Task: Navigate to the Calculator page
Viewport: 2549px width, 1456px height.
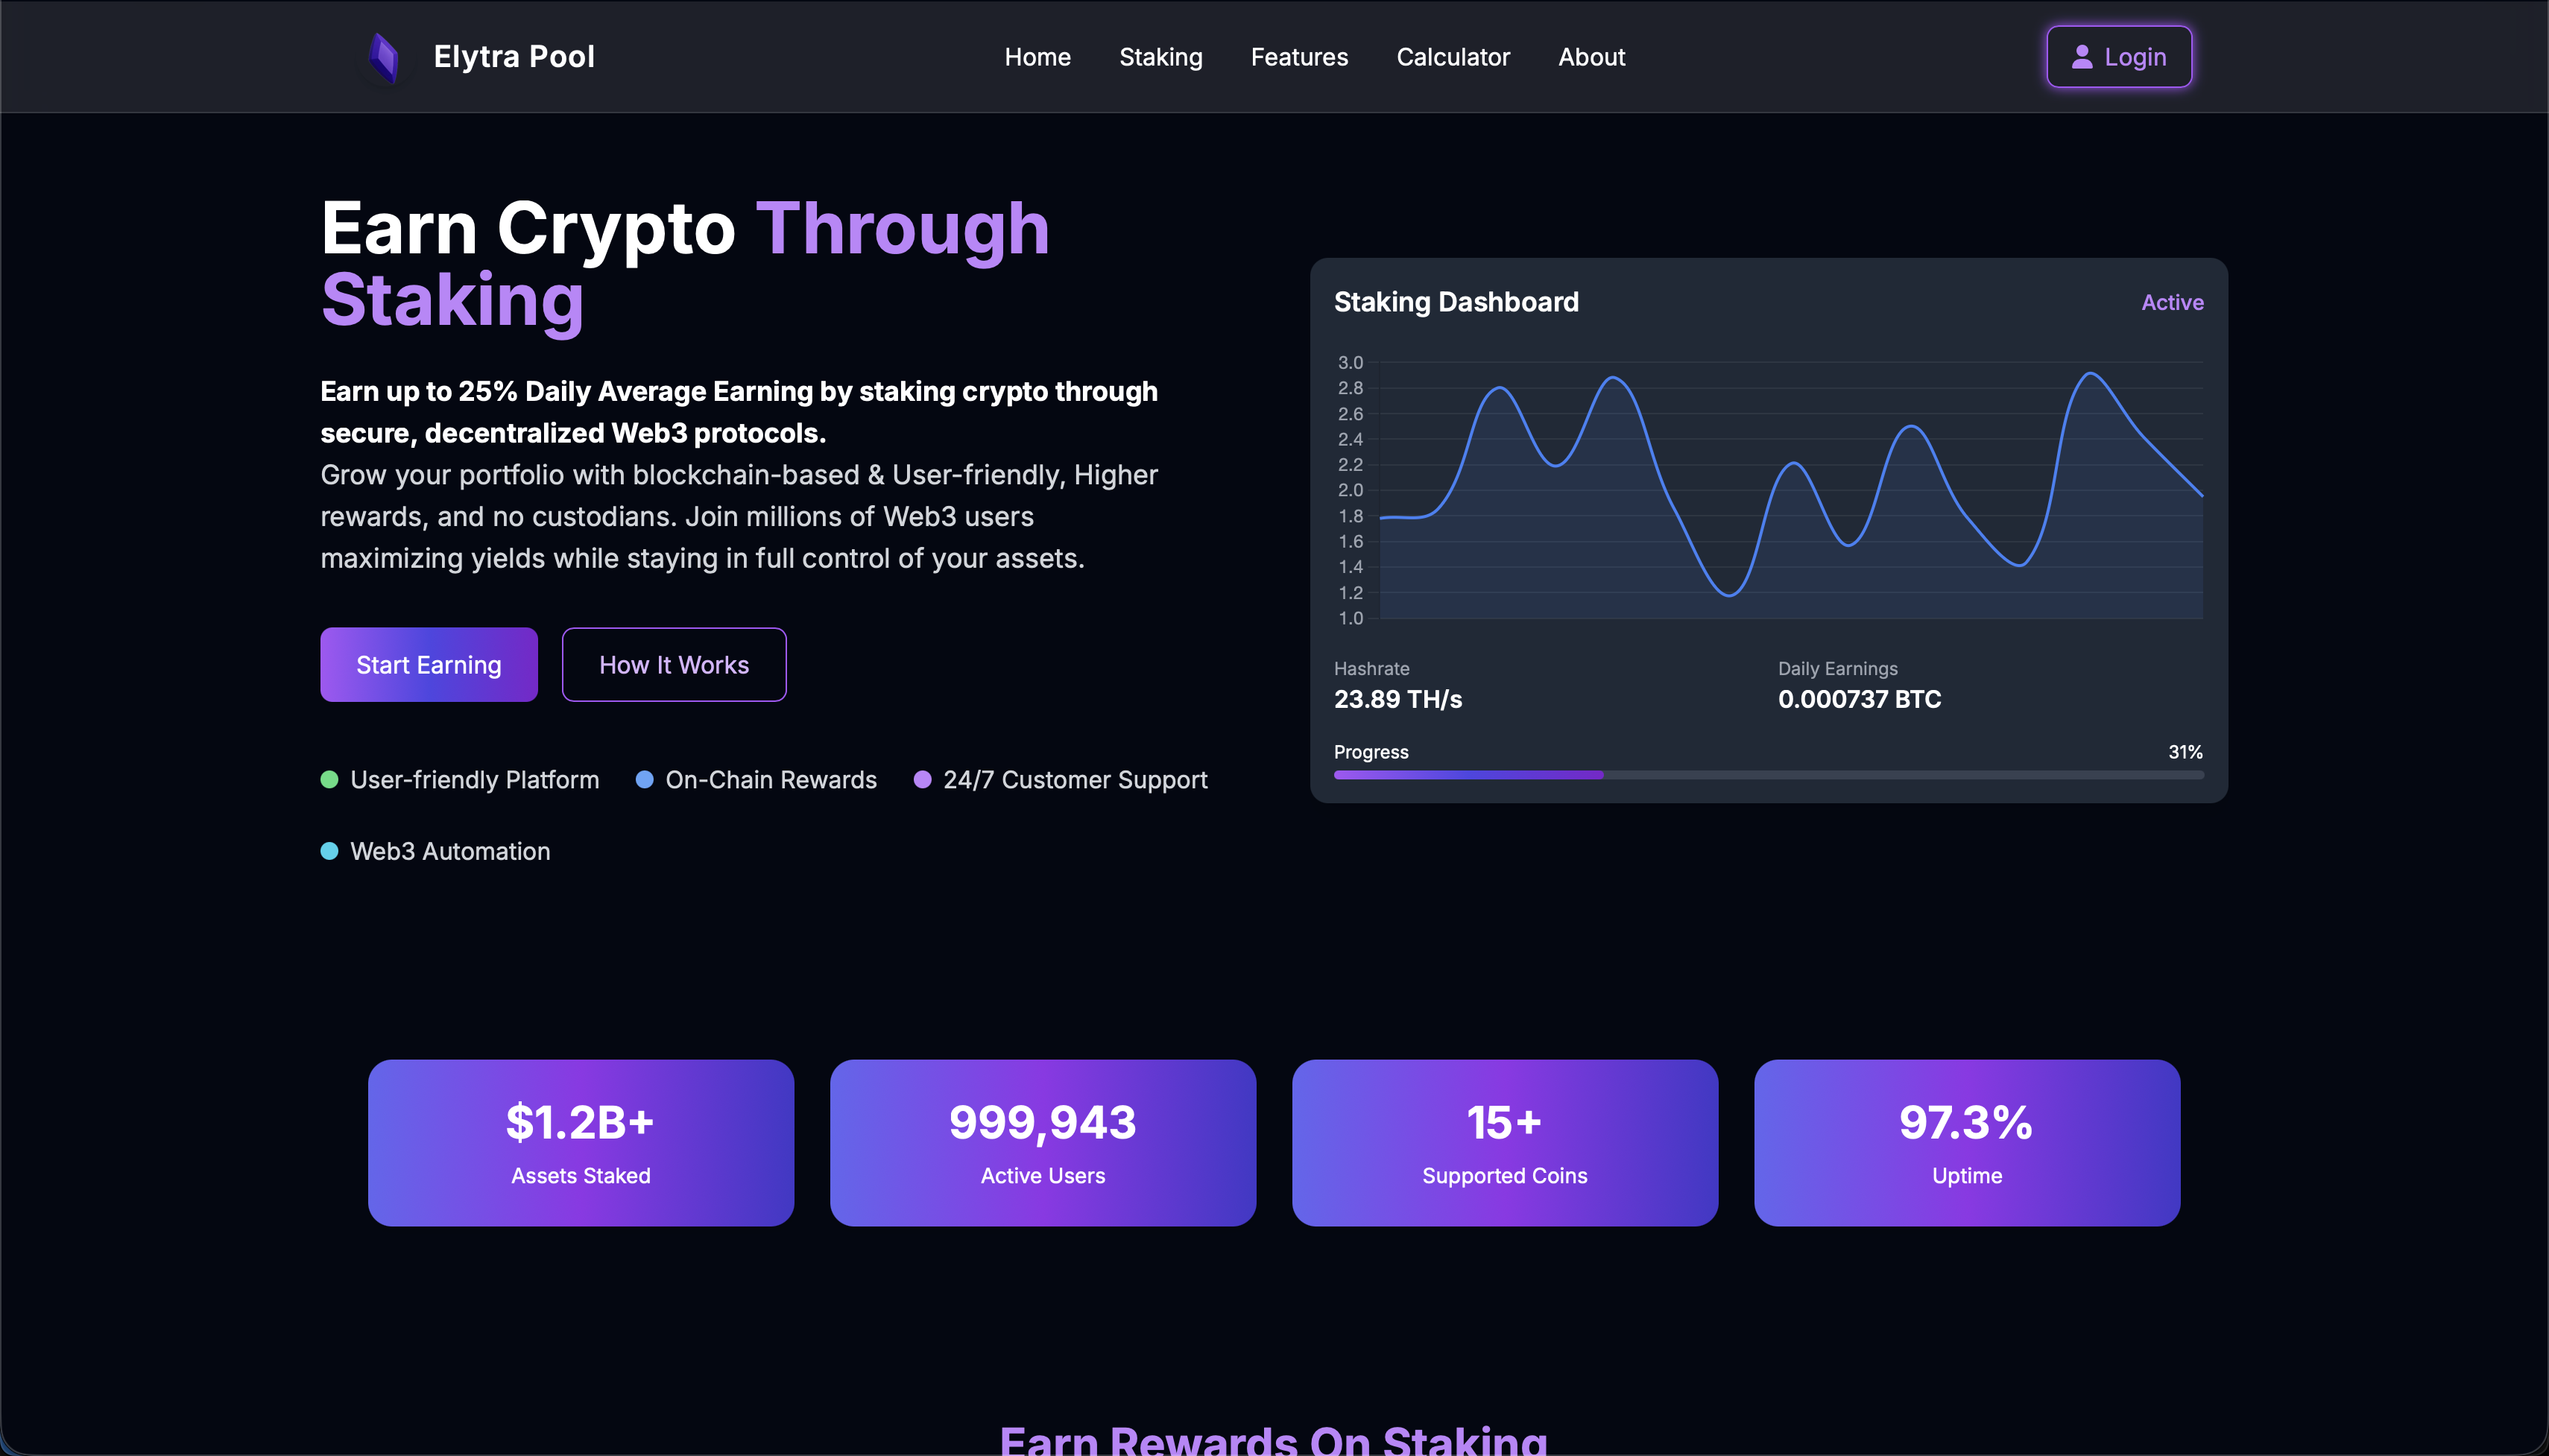Action: 1452,57
